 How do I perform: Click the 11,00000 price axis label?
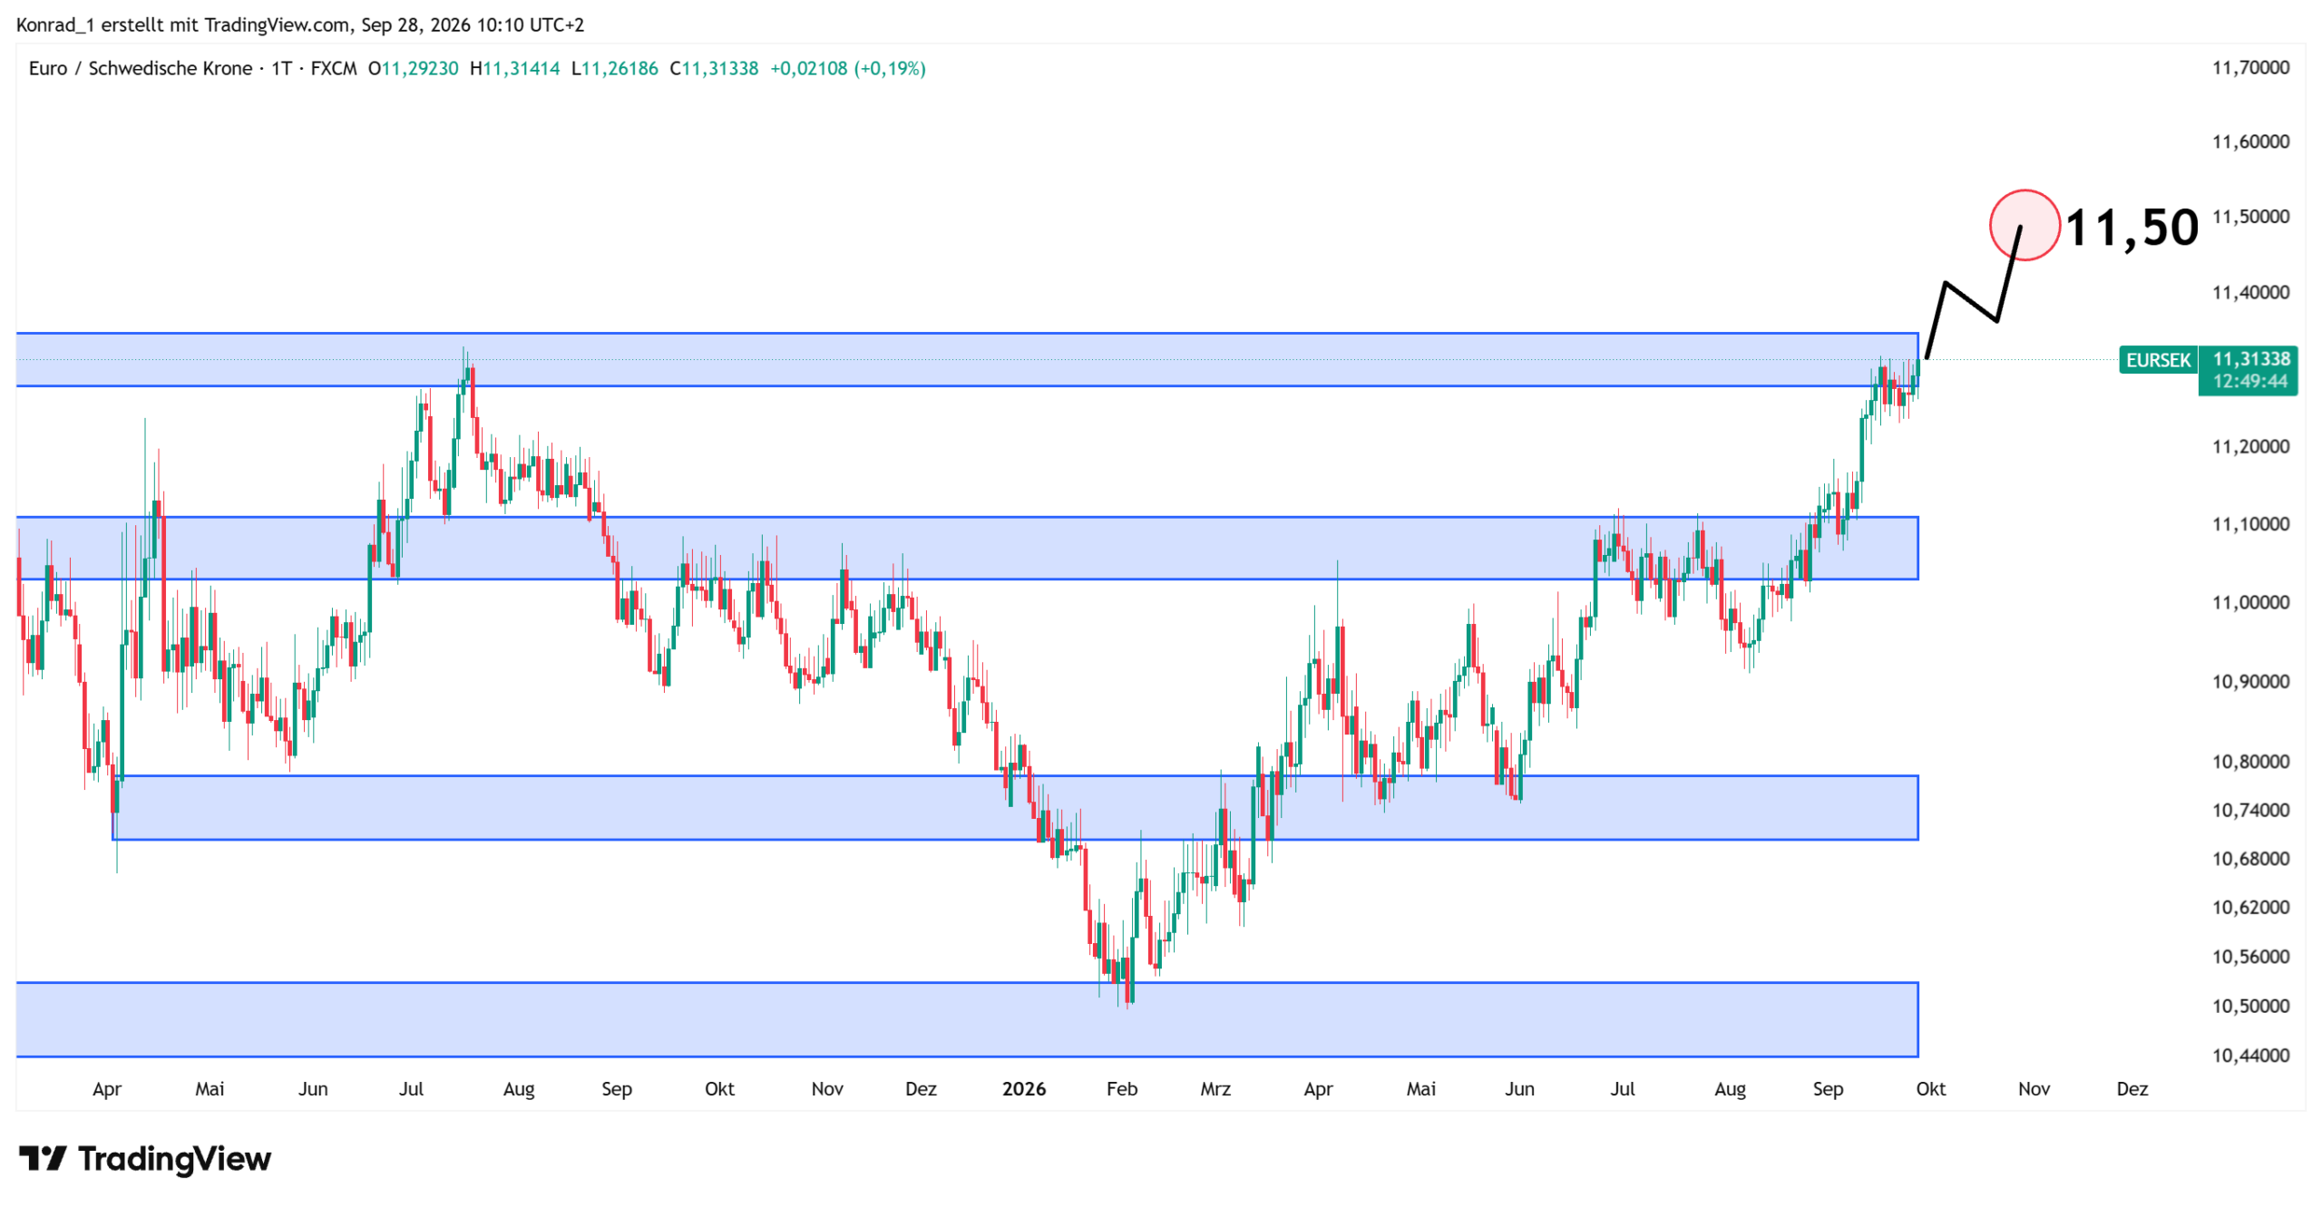pyautogui.click(x=2249, y=601)
